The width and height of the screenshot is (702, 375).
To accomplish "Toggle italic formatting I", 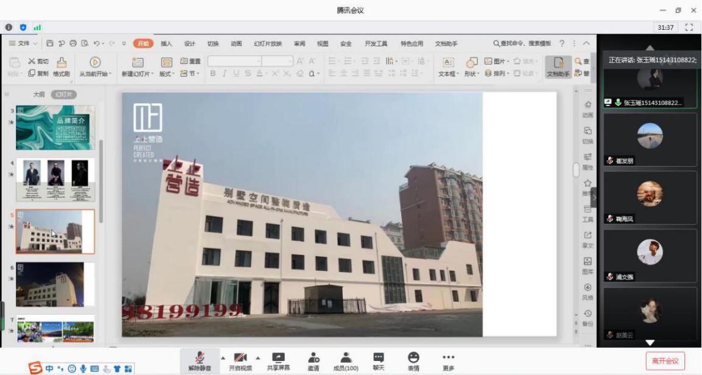I will [x=224, y=74].
